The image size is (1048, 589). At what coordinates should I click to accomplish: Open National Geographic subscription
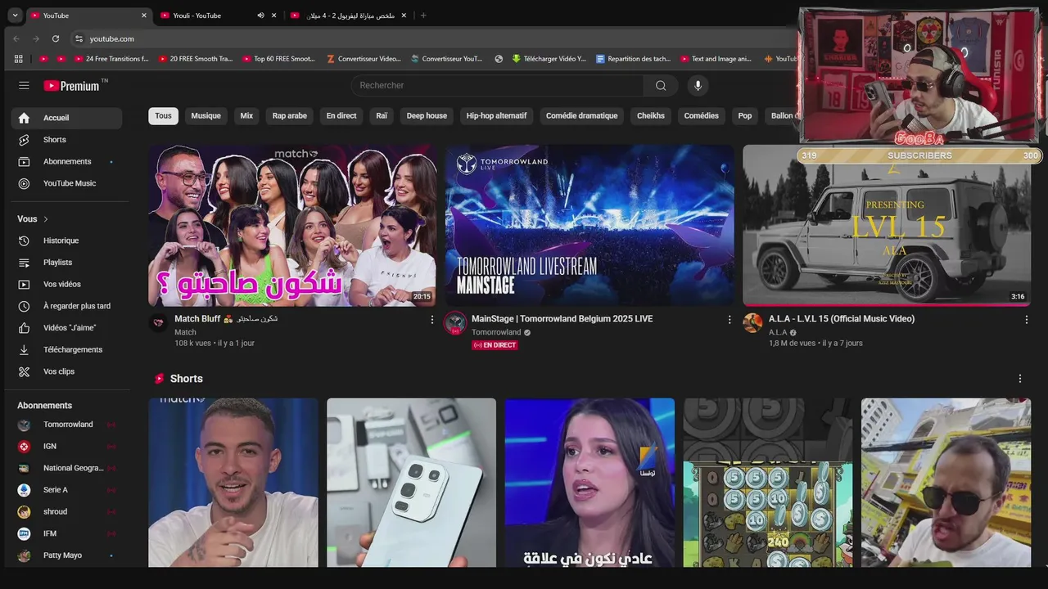pyautogui.click(x=66, y=468)
